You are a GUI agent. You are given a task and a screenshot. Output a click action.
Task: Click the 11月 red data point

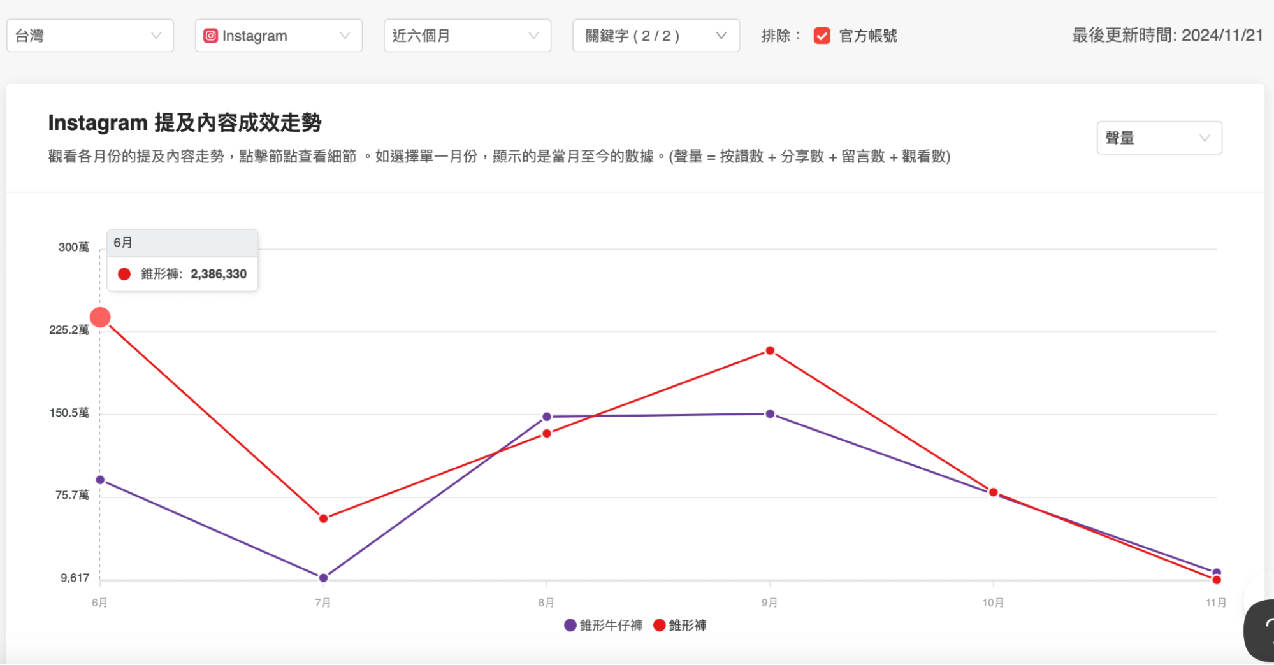pos(1216,580)
